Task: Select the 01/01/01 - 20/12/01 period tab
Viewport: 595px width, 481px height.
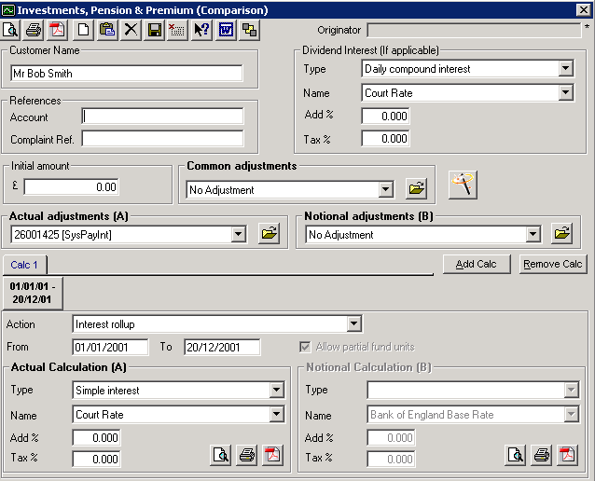Action: coord(32,293)
